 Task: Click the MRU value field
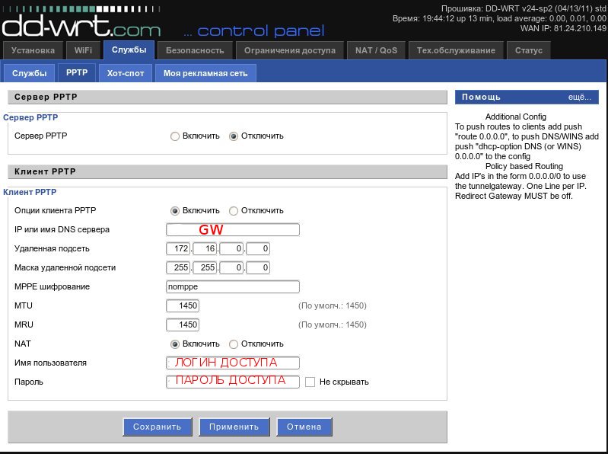click(x=183, y=325)
